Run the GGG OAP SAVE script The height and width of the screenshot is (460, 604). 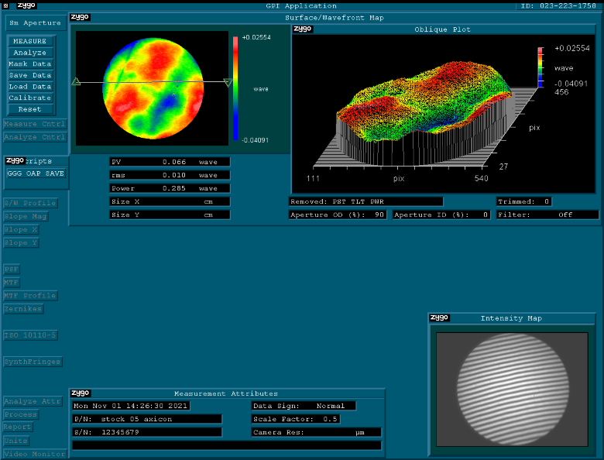pos(36,173)
